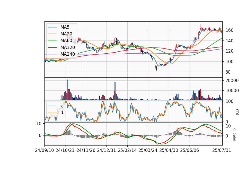This screenshot has height=177, width=247.
Task: Click the 24/12/31 date axis label
Action: click(x=107, y=150)
